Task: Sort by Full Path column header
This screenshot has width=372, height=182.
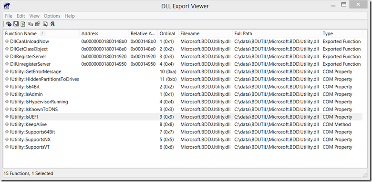Action: (x=277, y=34)
